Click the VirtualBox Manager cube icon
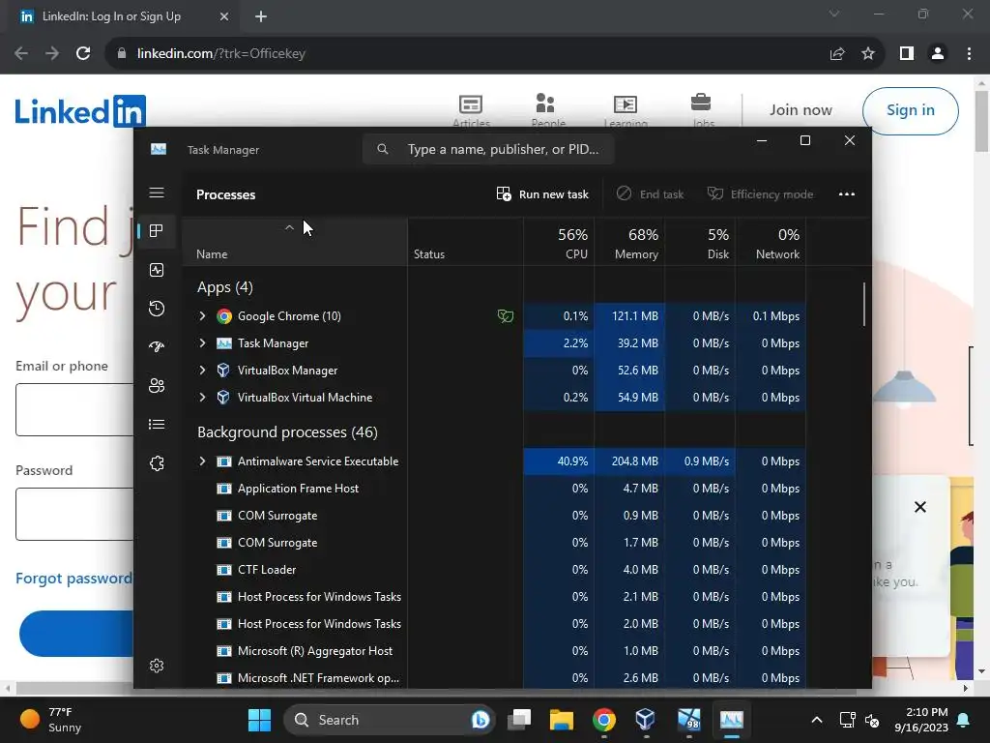Screen dimensions: 990x743 (x=223, y=371)
